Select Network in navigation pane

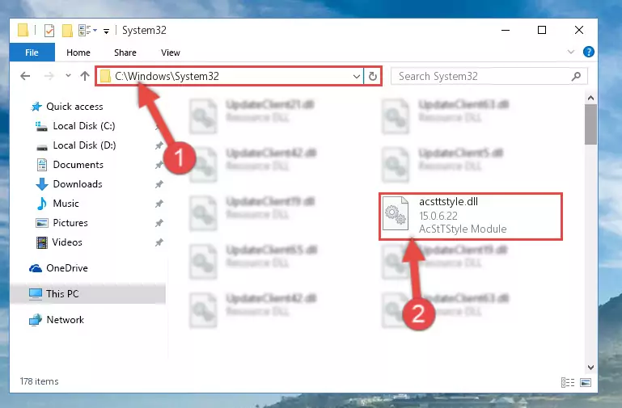point(57,320)
